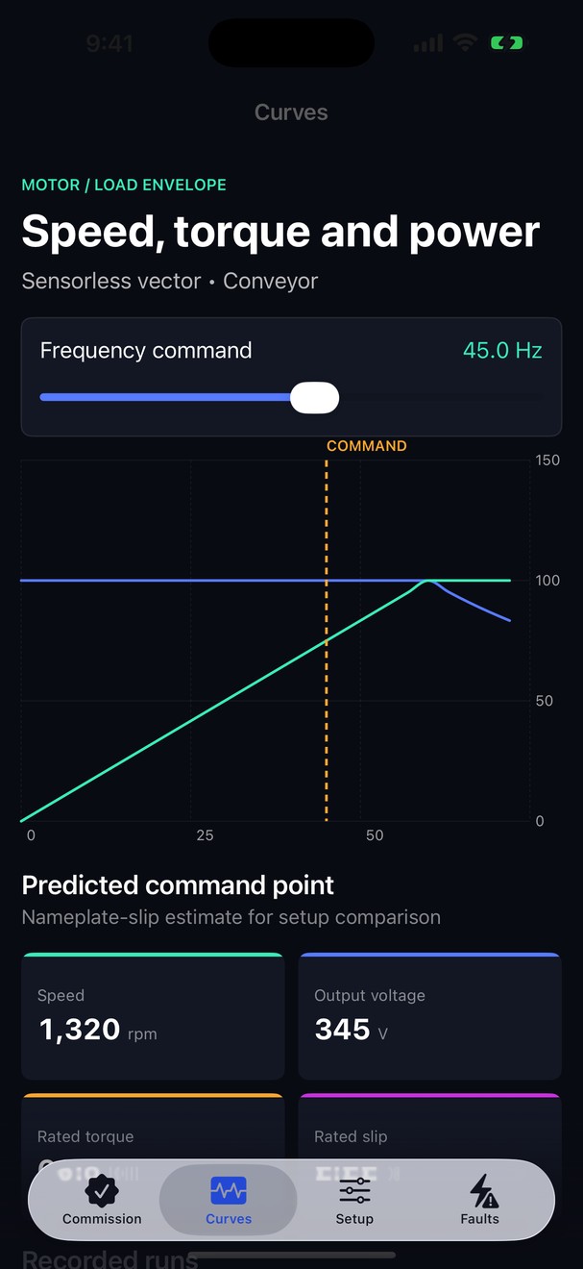The width and height of the screenshot is (583, 1269).
Task: Tap the 45.0 Hz frequency value
Action: click(502, 350)
